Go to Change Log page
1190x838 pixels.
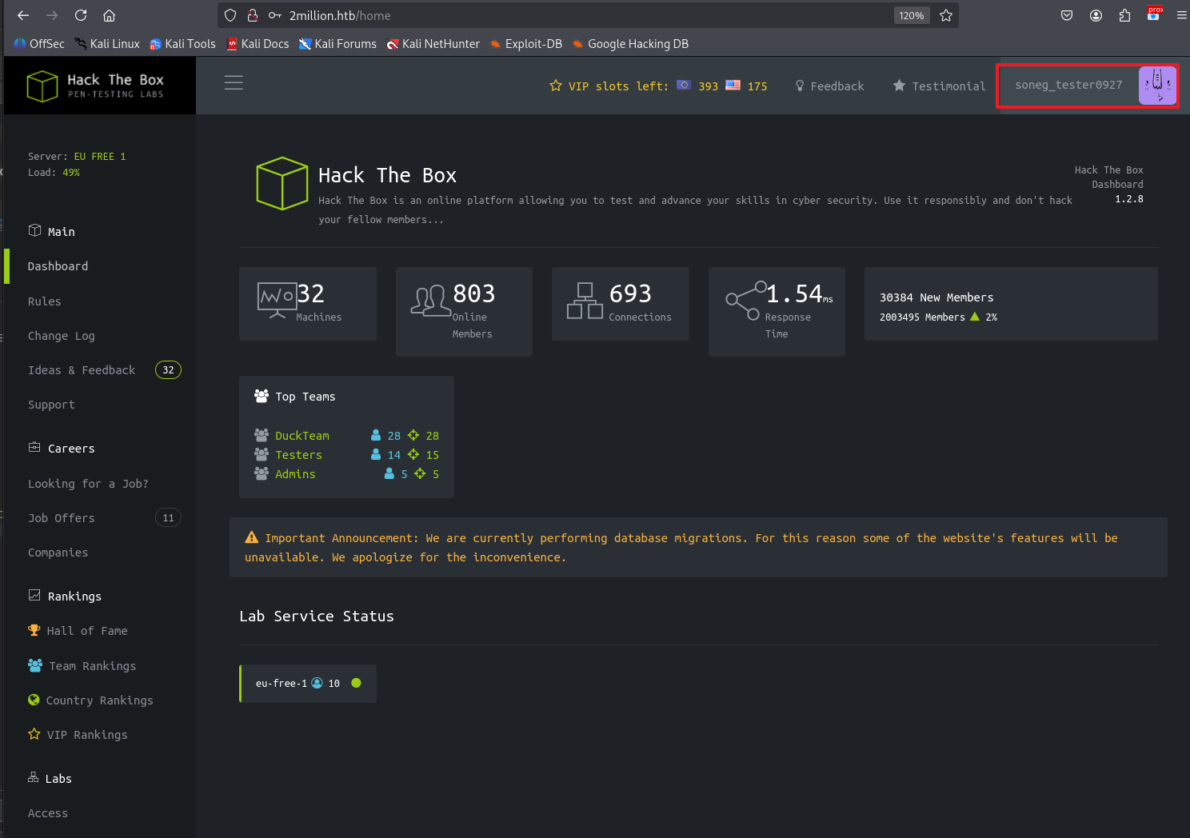click(62, 336)
